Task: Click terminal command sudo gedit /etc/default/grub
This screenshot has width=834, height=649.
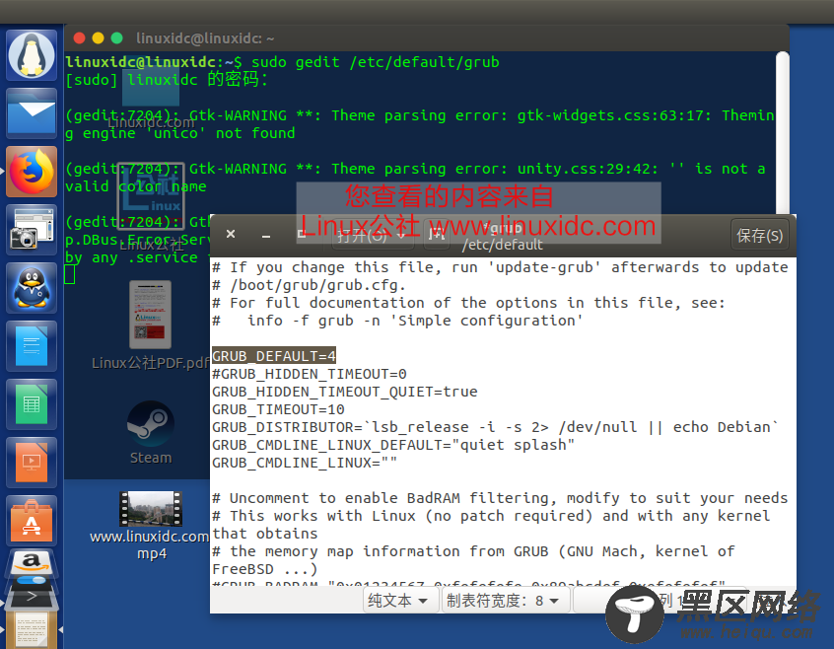Action: coord(375,62)
